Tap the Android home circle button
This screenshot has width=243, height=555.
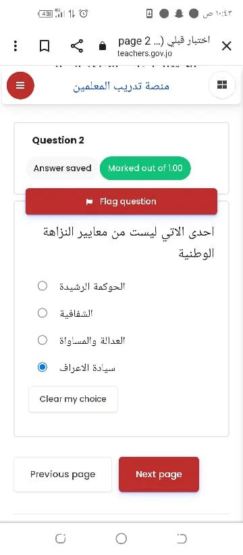pyautogui.click(x=121, y=538)
